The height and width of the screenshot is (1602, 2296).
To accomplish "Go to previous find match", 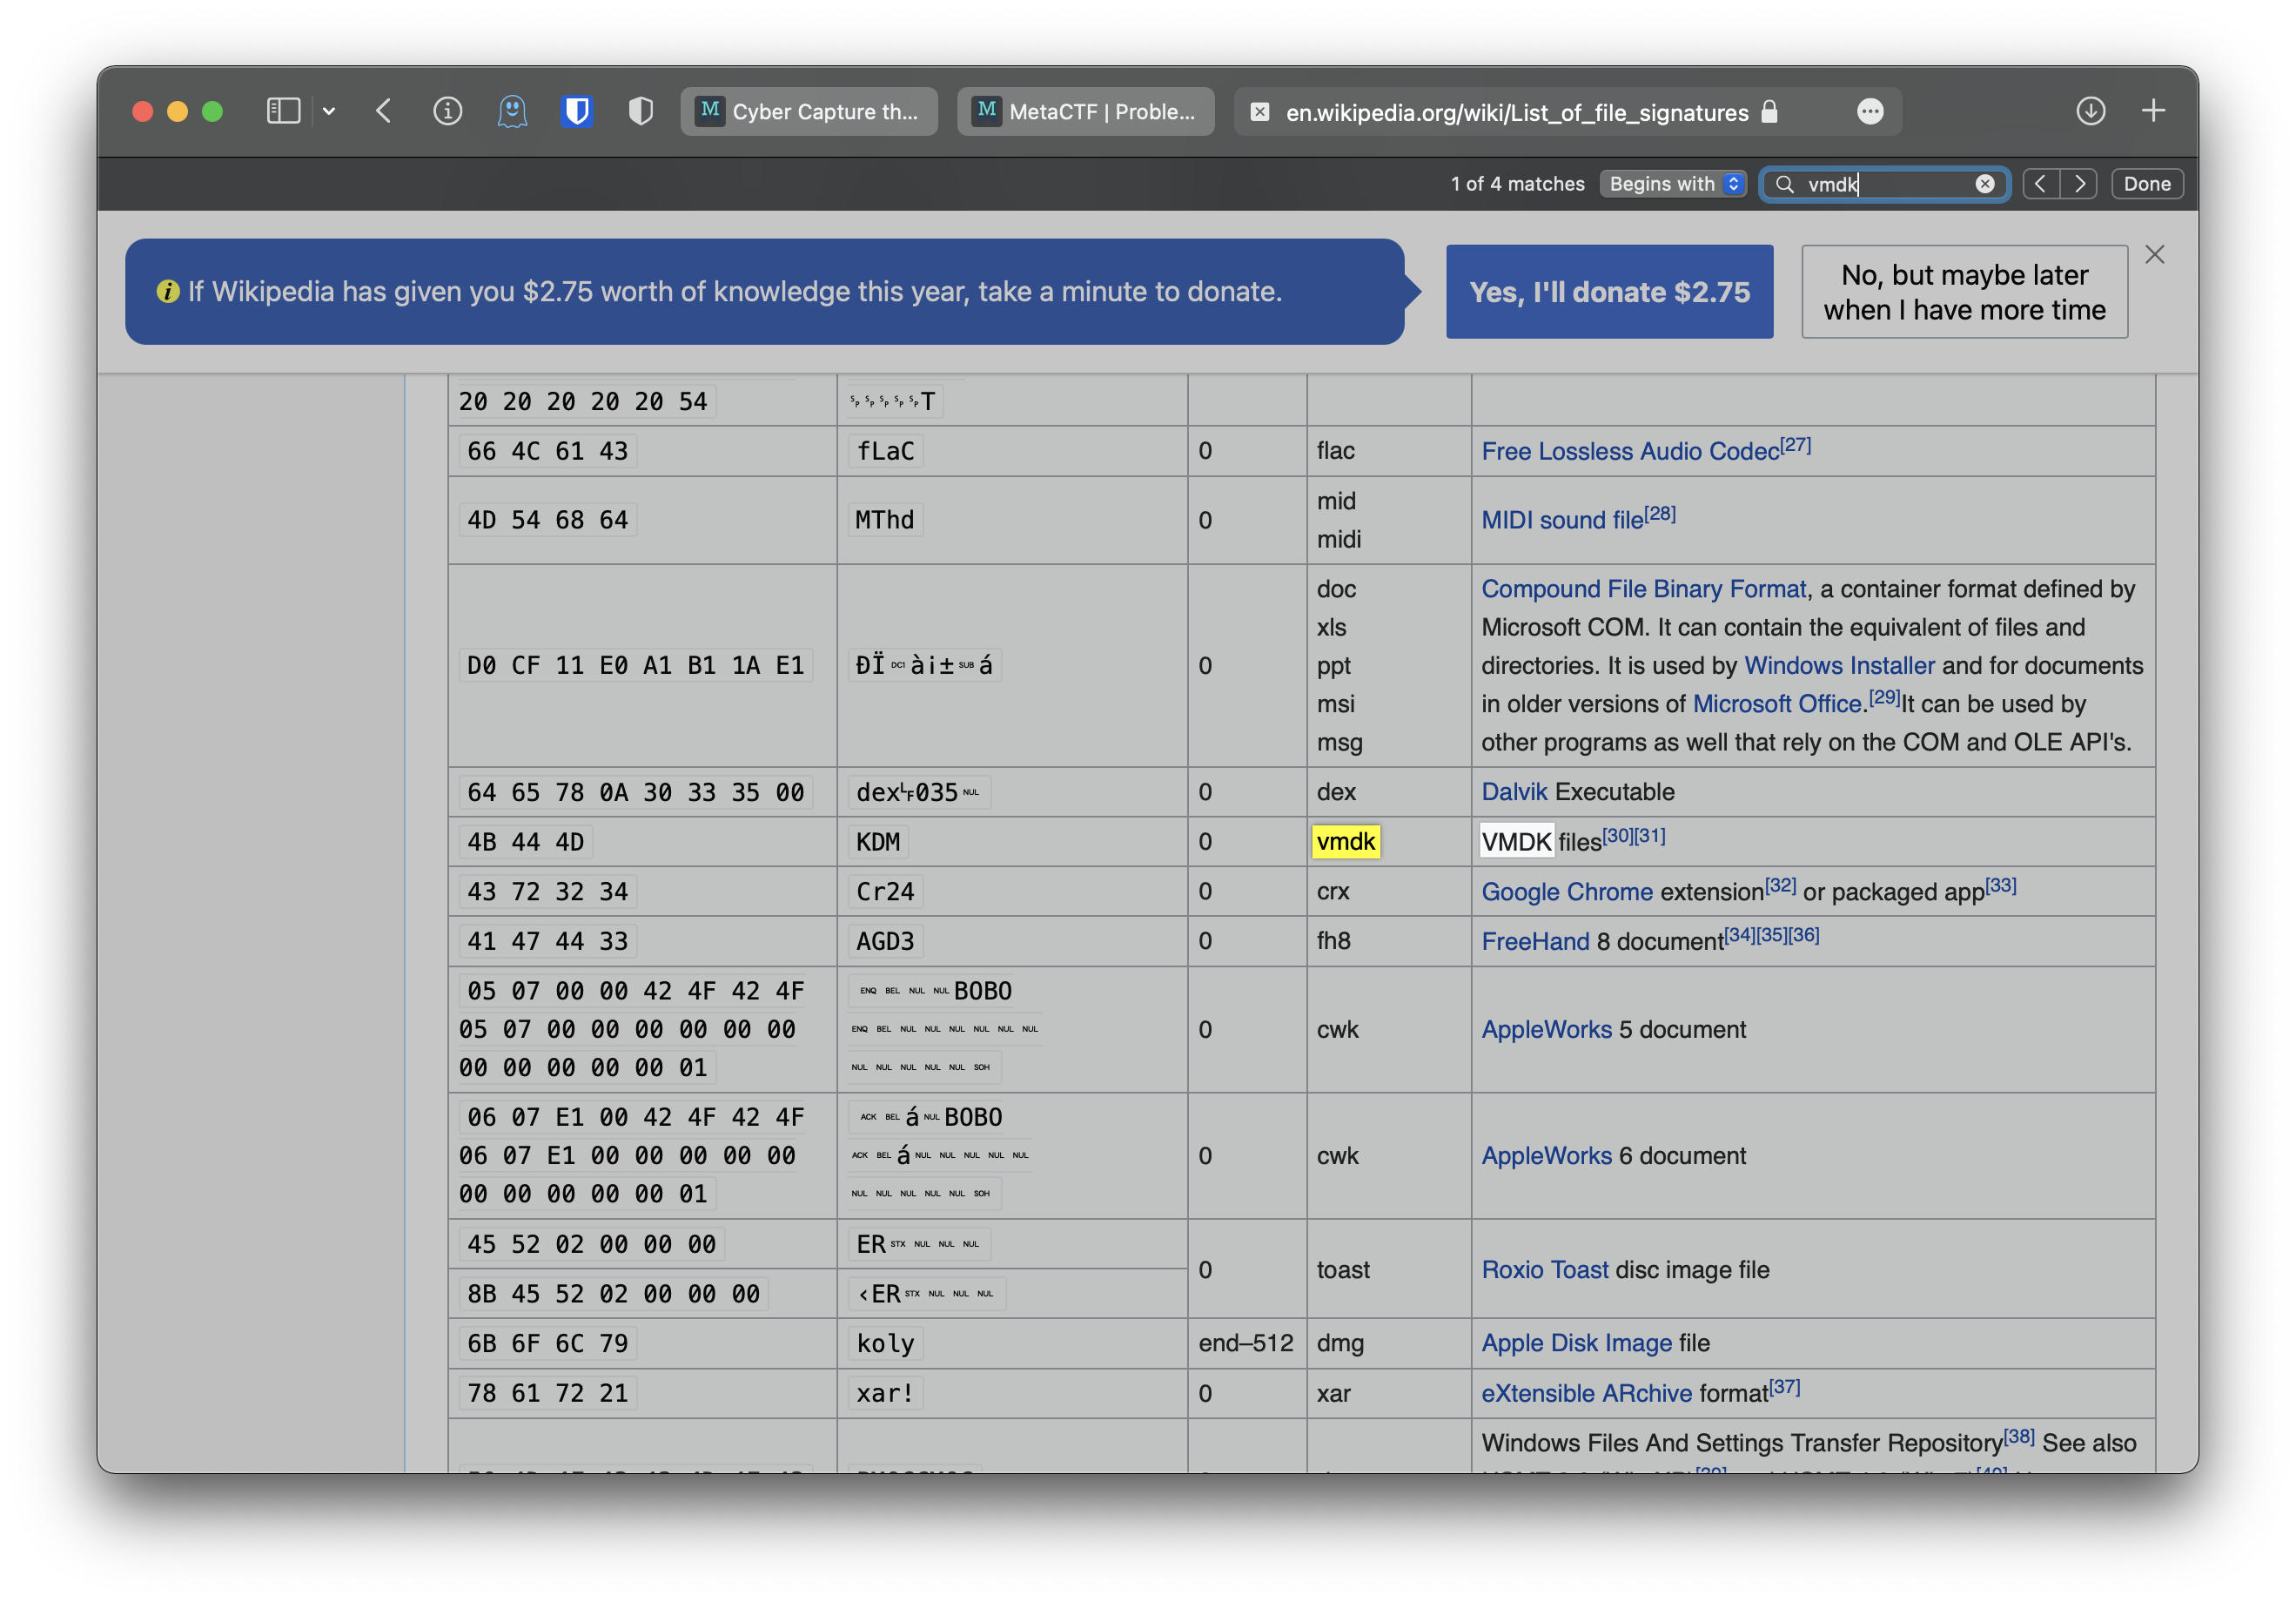I will click(x=2041, y=184).
